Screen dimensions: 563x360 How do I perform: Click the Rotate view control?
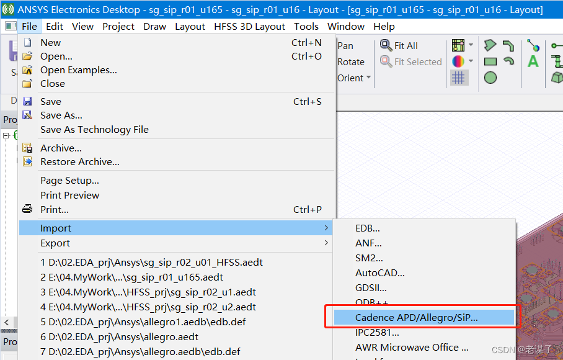tap(352, 61)
